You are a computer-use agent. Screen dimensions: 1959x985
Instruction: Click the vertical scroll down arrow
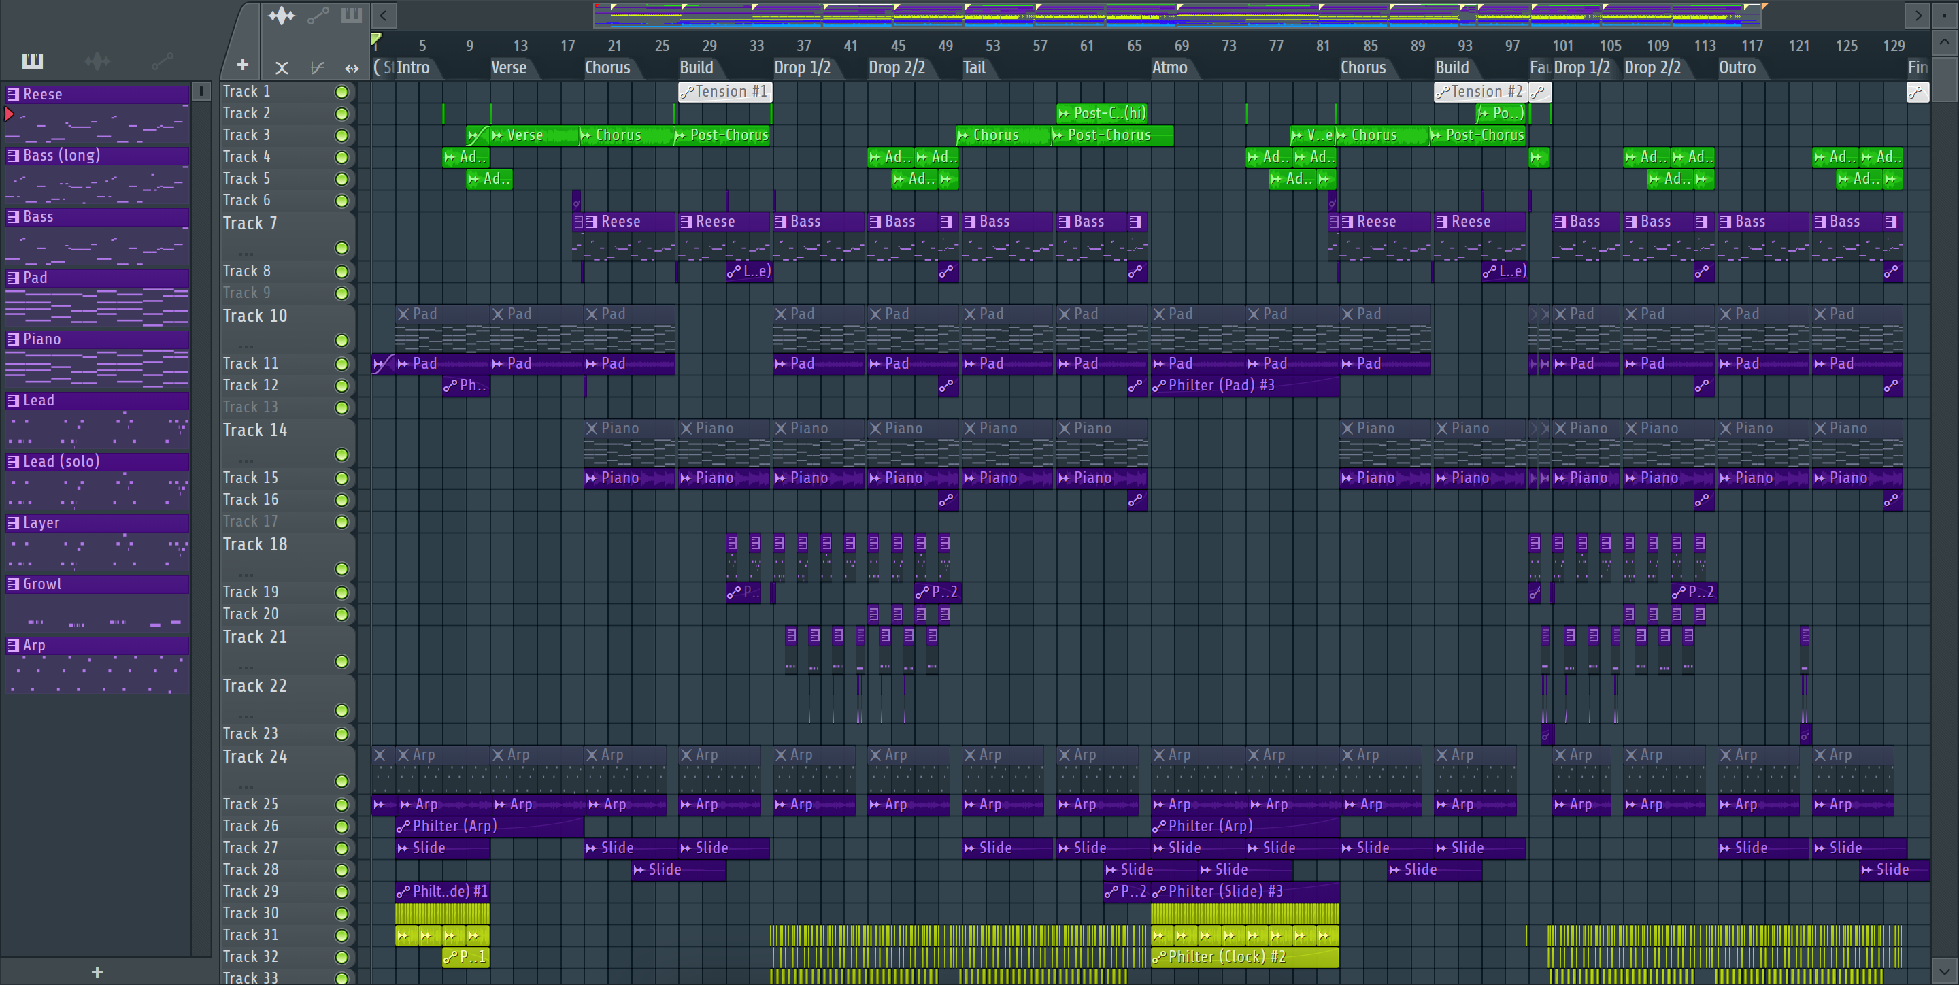[x=1944, y=971]
